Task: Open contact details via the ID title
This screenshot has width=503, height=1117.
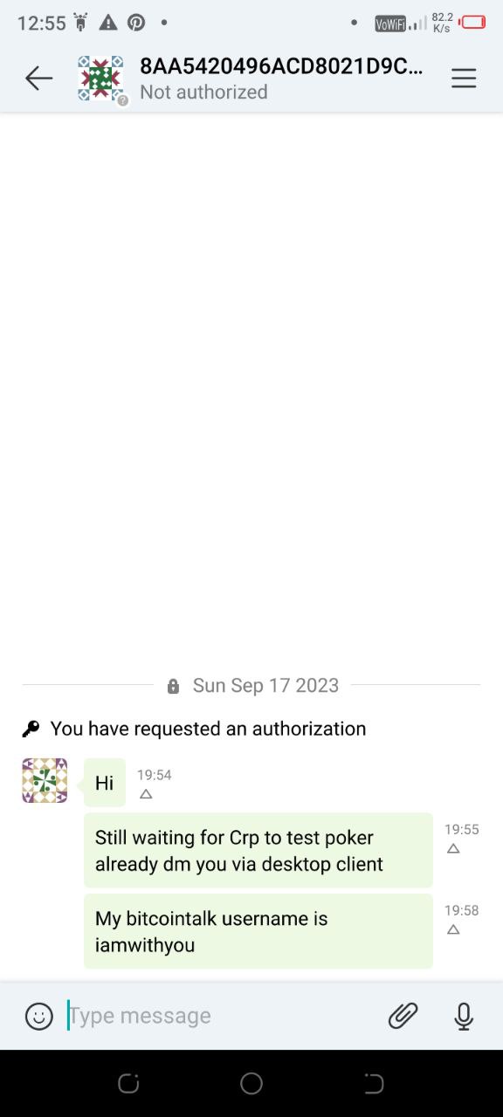Action: point(281,66)
